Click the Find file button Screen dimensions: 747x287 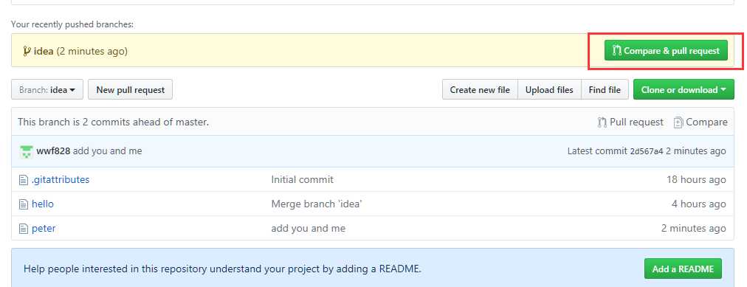point(605,89)
